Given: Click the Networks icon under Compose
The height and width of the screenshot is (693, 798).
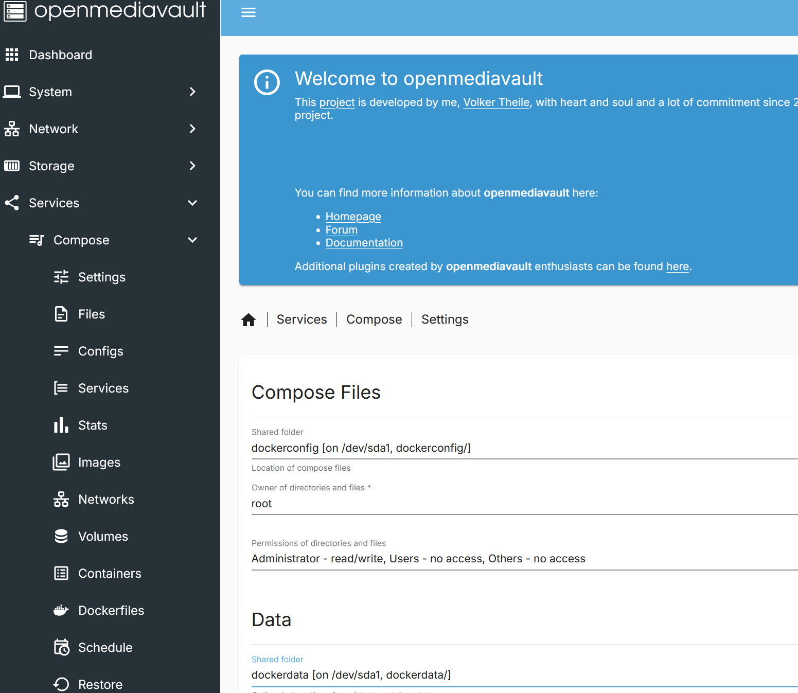Looking at the screenshot, I should click(61, 499).
